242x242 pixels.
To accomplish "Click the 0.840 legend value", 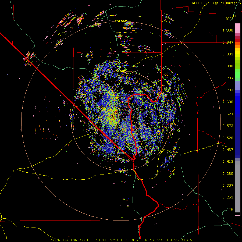I will coord(228,66).
